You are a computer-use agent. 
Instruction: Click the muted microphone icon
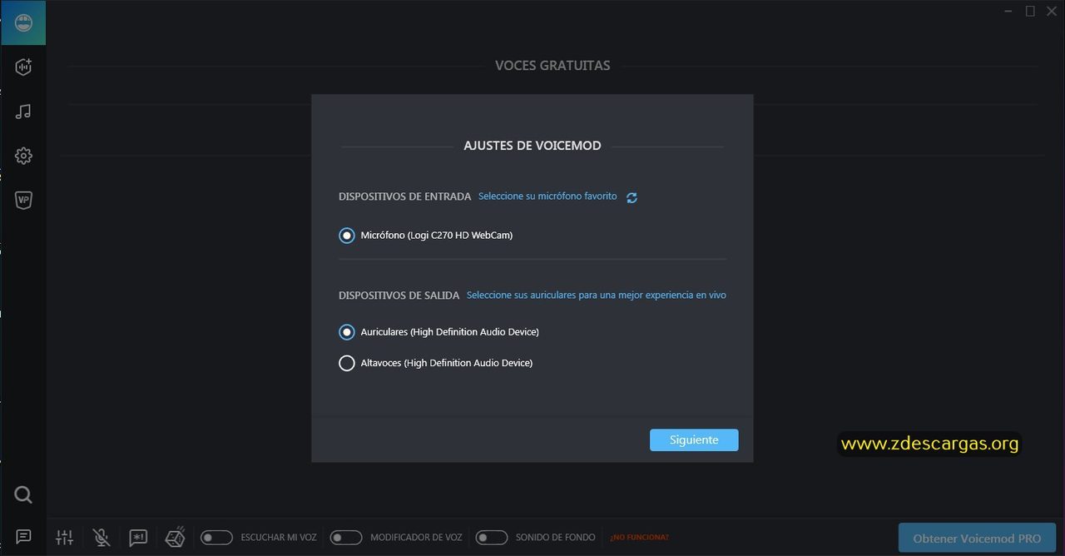click(x=102, y=538)
